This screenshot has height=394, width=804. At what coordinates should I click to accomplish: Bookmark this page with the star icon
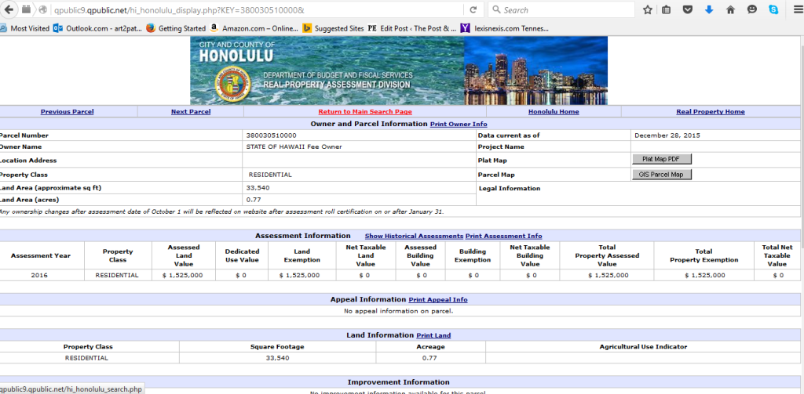point(648,10)
